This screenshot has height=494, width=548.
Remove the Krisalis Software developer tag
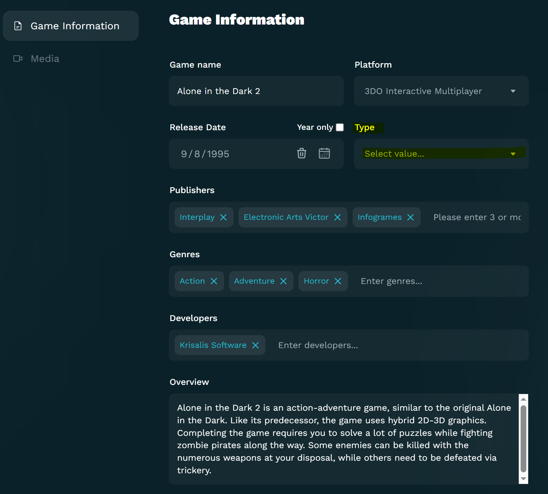pyautogui.click(x=255, y=345)
